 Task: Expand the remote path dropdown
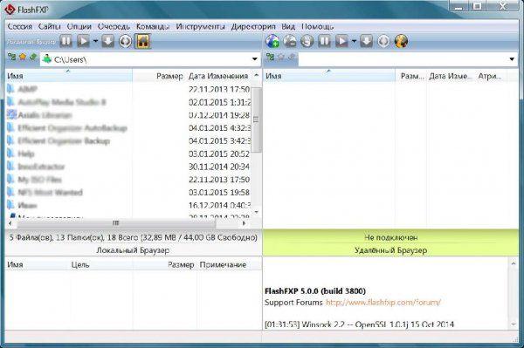[x=512, y=59]
